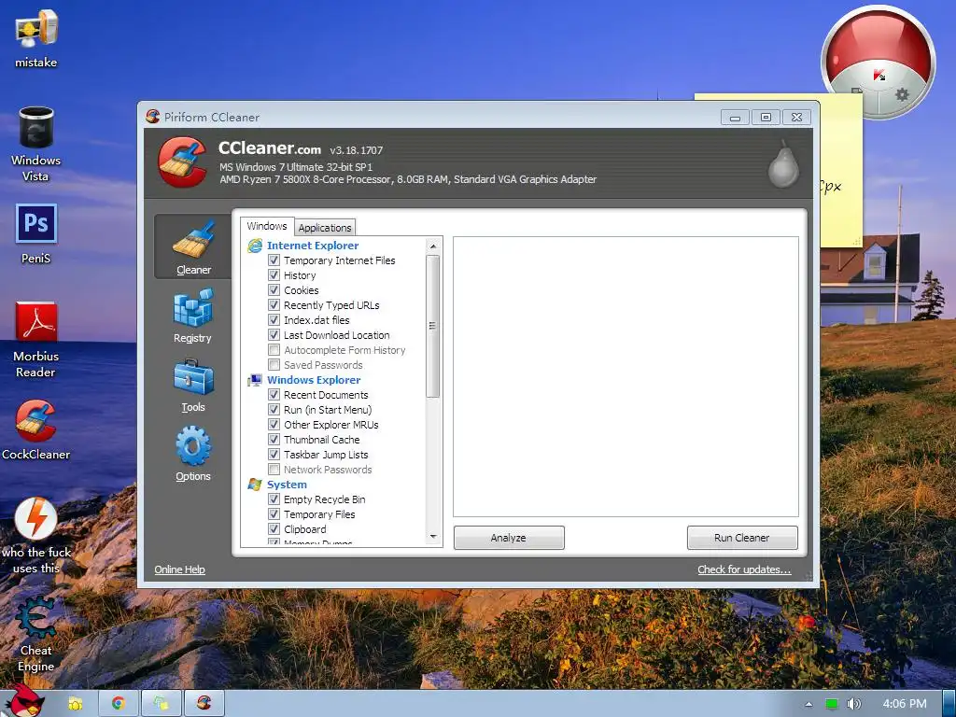Click the green tray monitor icon
Viewport: 956px width, 717px height.
click(x=831, y=704)
